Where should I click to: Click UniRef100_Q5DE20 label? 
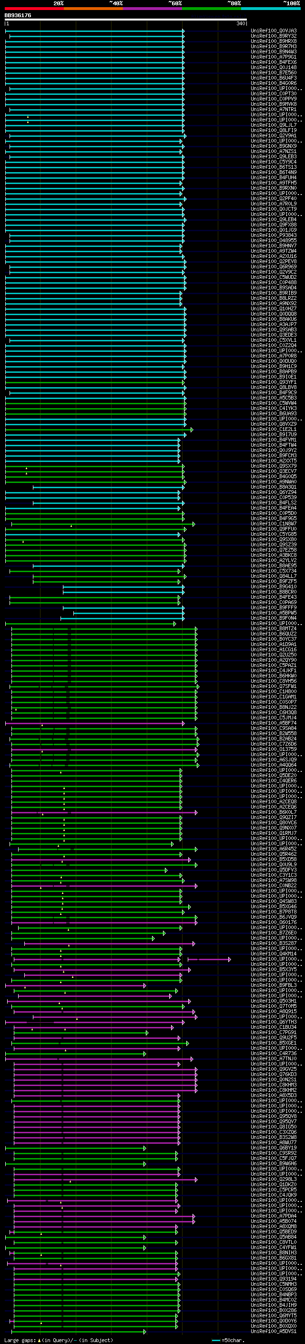[x=274, y=776]
